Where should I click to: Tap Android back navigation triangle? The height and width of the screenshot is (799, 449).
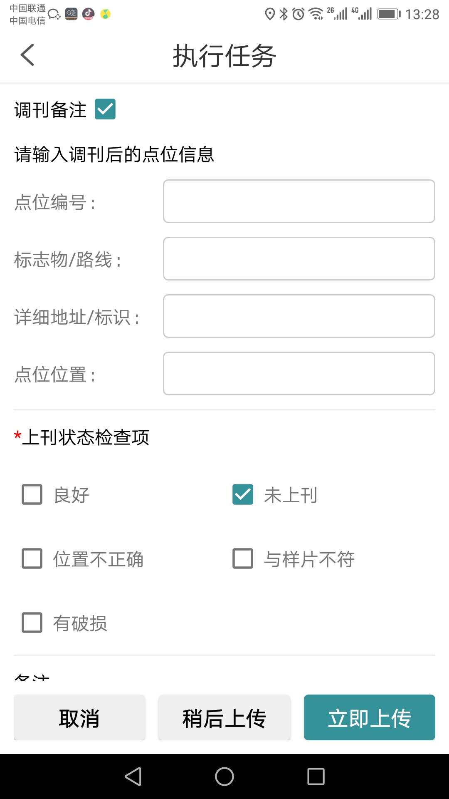pos(133,777)
